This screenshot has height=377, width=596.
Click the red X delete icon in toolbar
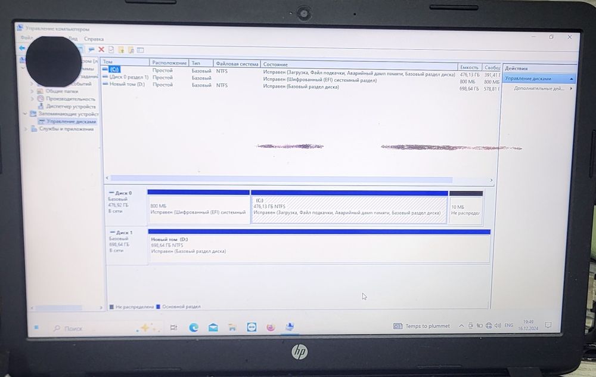point(101,50)
